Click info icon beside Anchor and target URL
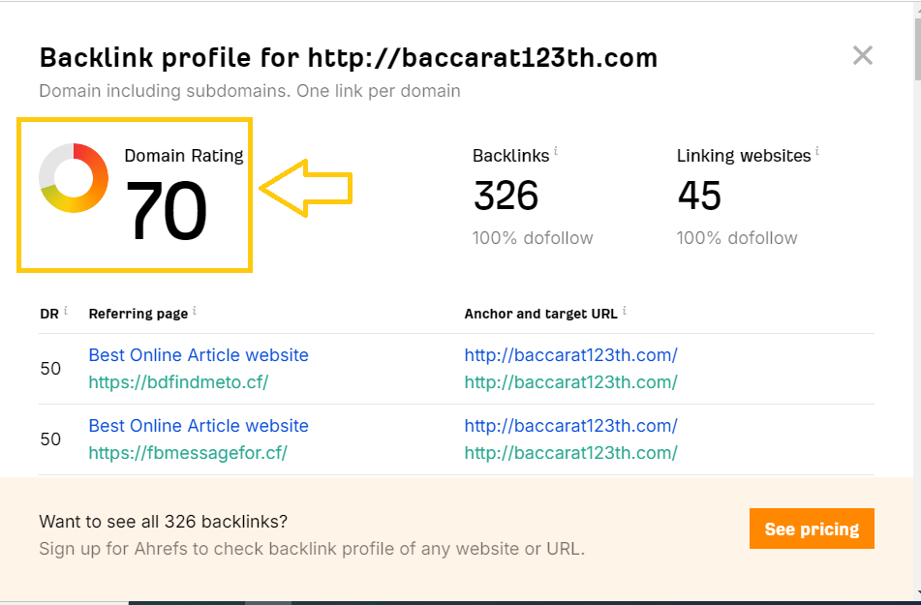 tap(625, 312)
